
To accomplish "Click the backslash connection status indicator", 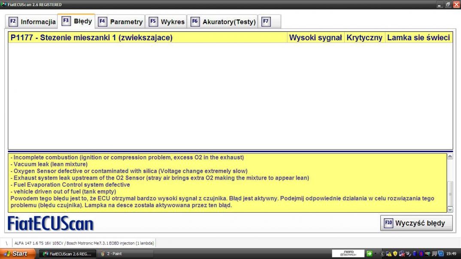I will coord(6,243).
